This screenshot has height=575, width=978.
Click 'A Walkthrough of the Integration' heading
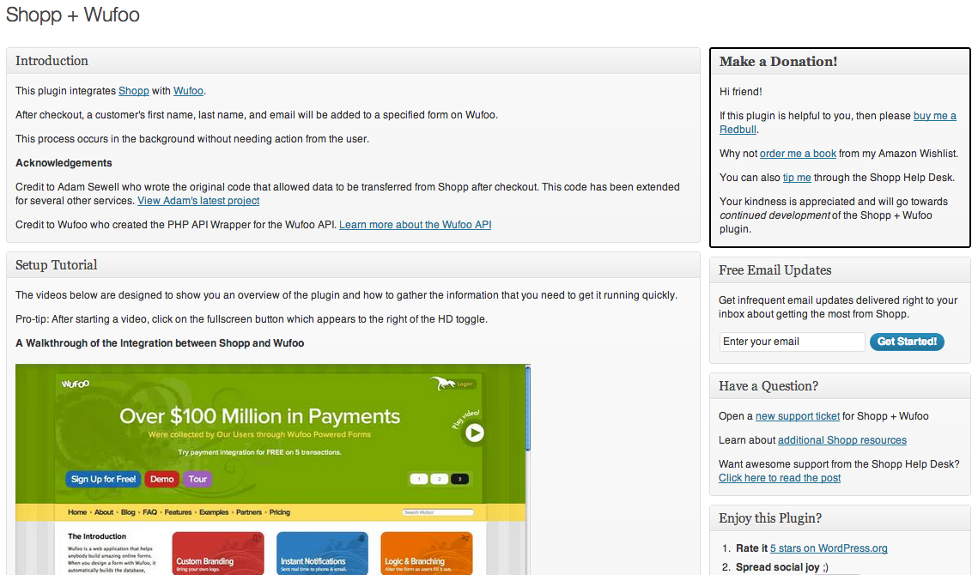(x=160, y=343)
